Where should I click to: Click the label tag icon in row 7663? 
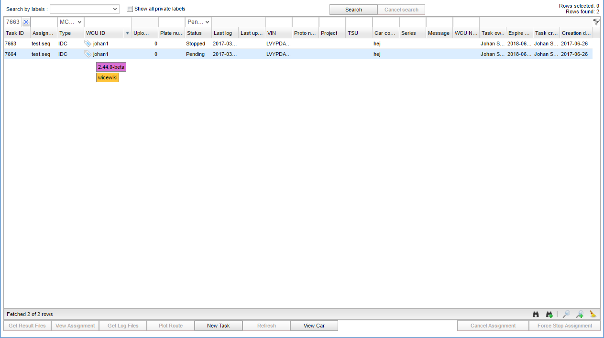(88, 44)
